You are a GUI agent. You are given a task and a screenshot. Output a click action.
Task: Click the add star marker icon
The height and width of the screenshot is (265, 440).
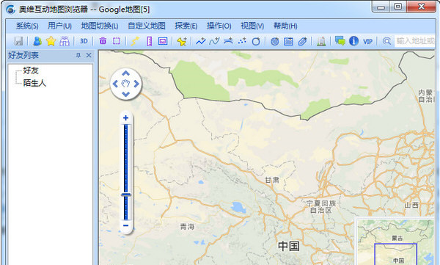(182, 41)
